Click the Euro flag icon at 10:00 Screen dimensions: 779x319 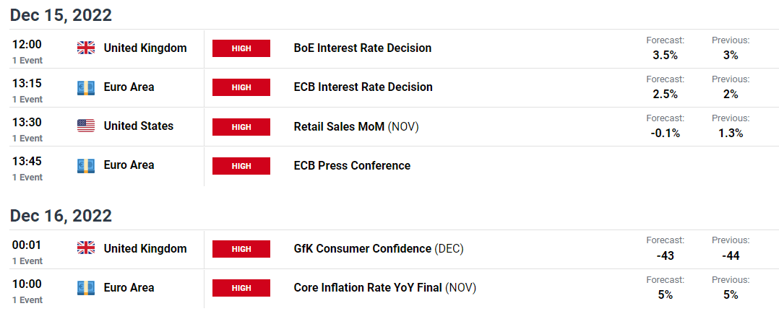tap(86, 287)
